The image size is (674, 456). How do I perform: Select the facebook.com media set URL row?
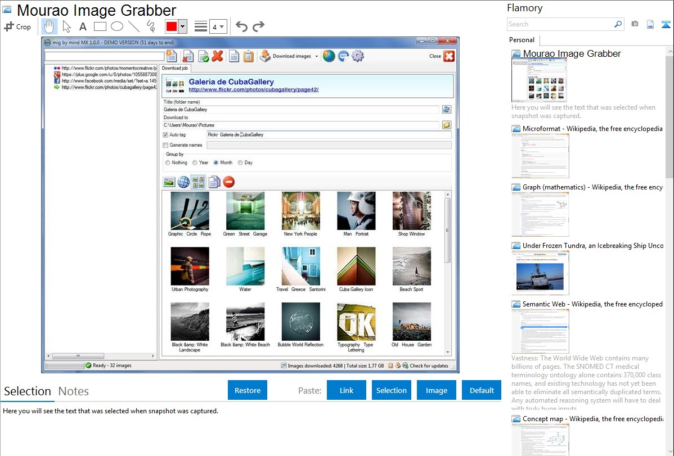coord(105,81)
